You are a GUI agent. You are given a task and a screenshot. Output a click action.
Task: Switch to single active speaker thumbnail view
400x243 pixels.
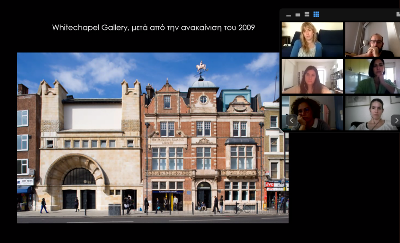pyautogui.click(x=298, y=15)
